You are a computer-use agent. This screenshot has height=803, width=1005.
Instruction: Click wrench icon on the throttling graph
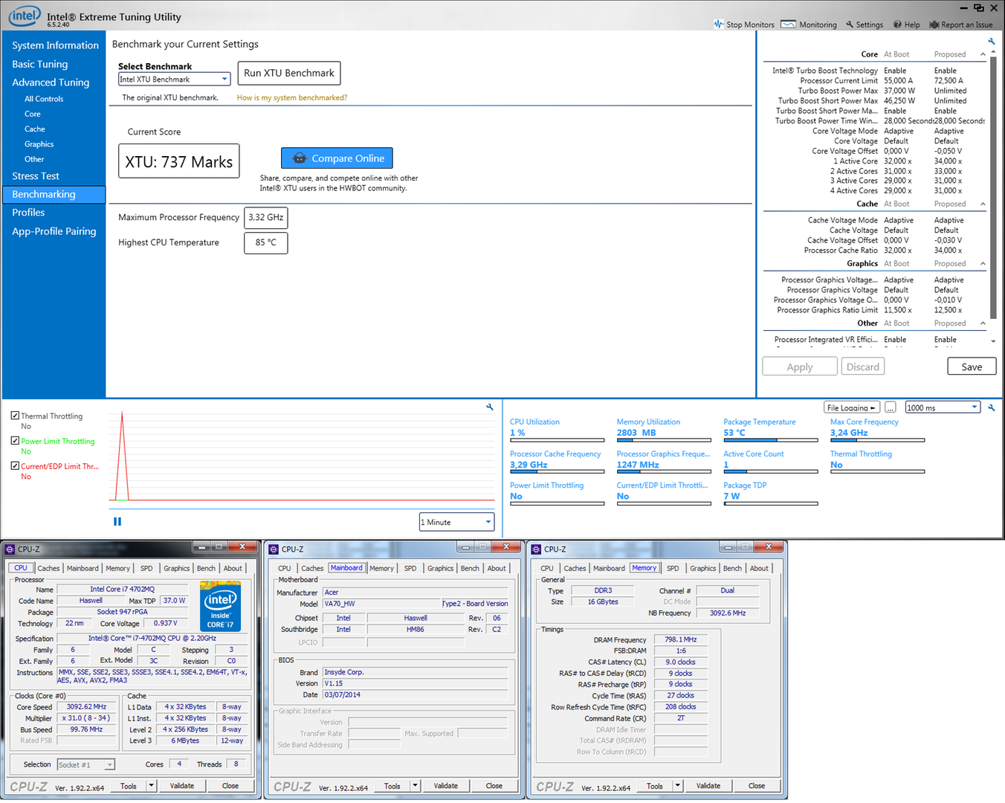click(490, 407)
